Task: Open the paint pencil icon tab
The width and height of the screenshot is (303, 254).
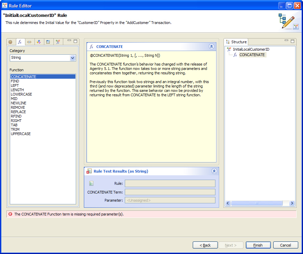Action: tap(39, 42)
